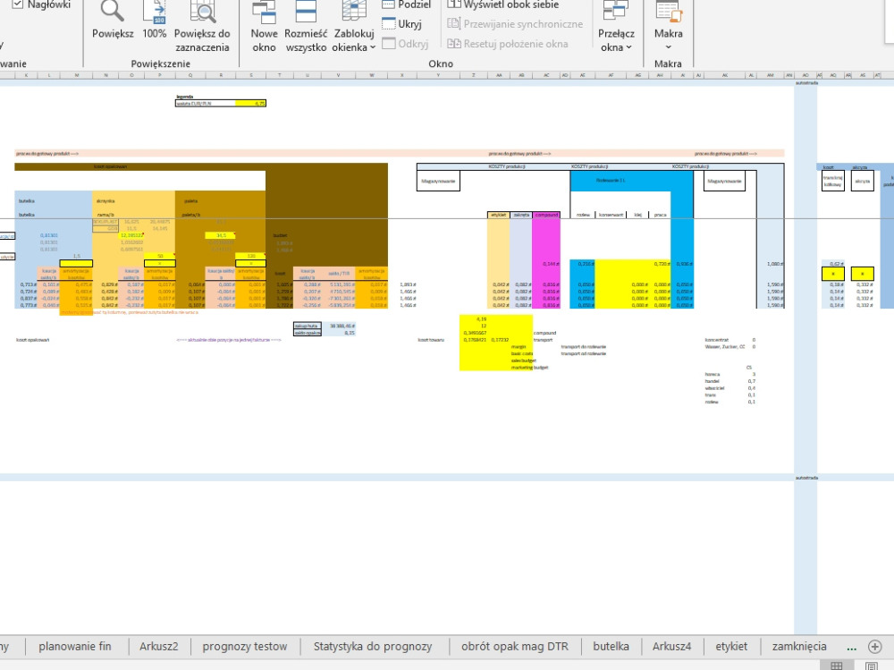Click Resetuj położenie okna

(508, 43)
